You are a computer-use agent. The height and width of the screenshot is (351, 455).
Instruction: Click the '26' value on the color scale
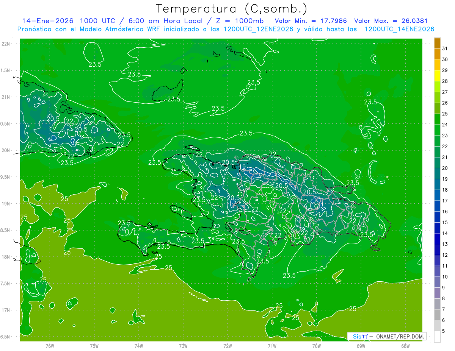445,103
